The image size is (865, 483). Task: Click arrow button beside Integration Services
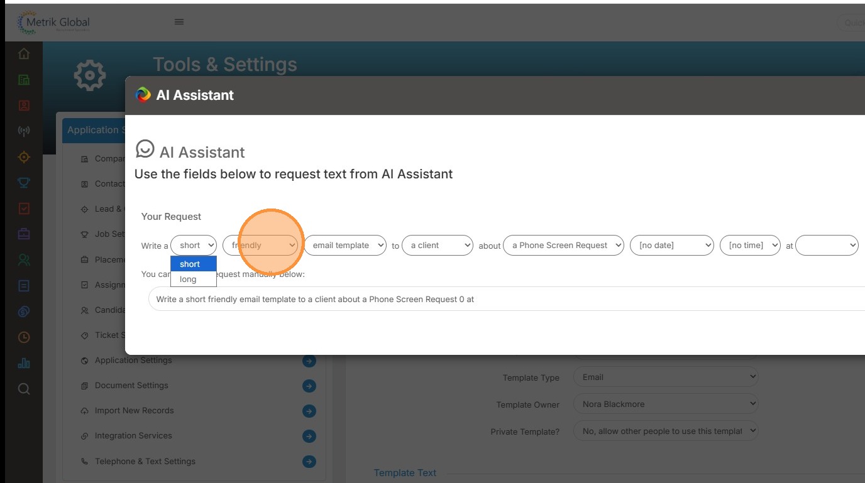[309, 436]
